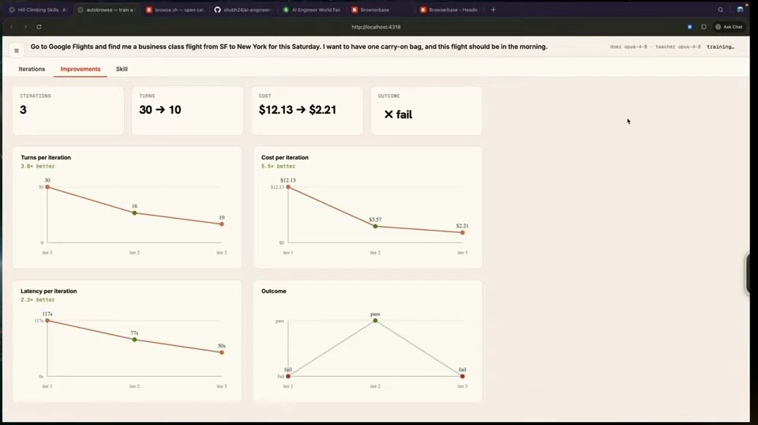Reload the localhost page
The image size is (758, 425).
pyautogui.click(x=39, y=27)
